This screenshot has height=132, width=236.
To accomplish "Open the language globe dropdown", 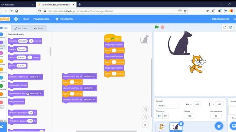I will point(17,19).
